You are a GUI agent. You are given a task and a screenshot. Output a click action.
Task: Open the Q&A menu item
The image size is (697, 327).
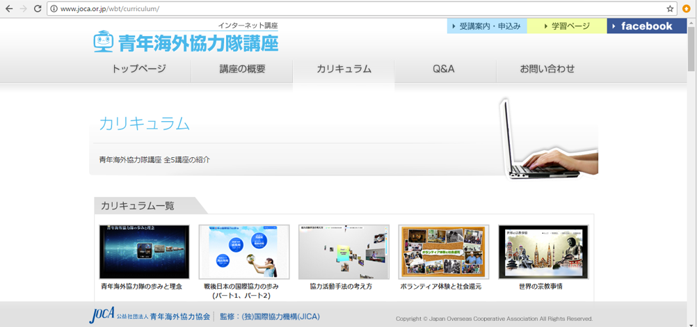click(445, 69)
